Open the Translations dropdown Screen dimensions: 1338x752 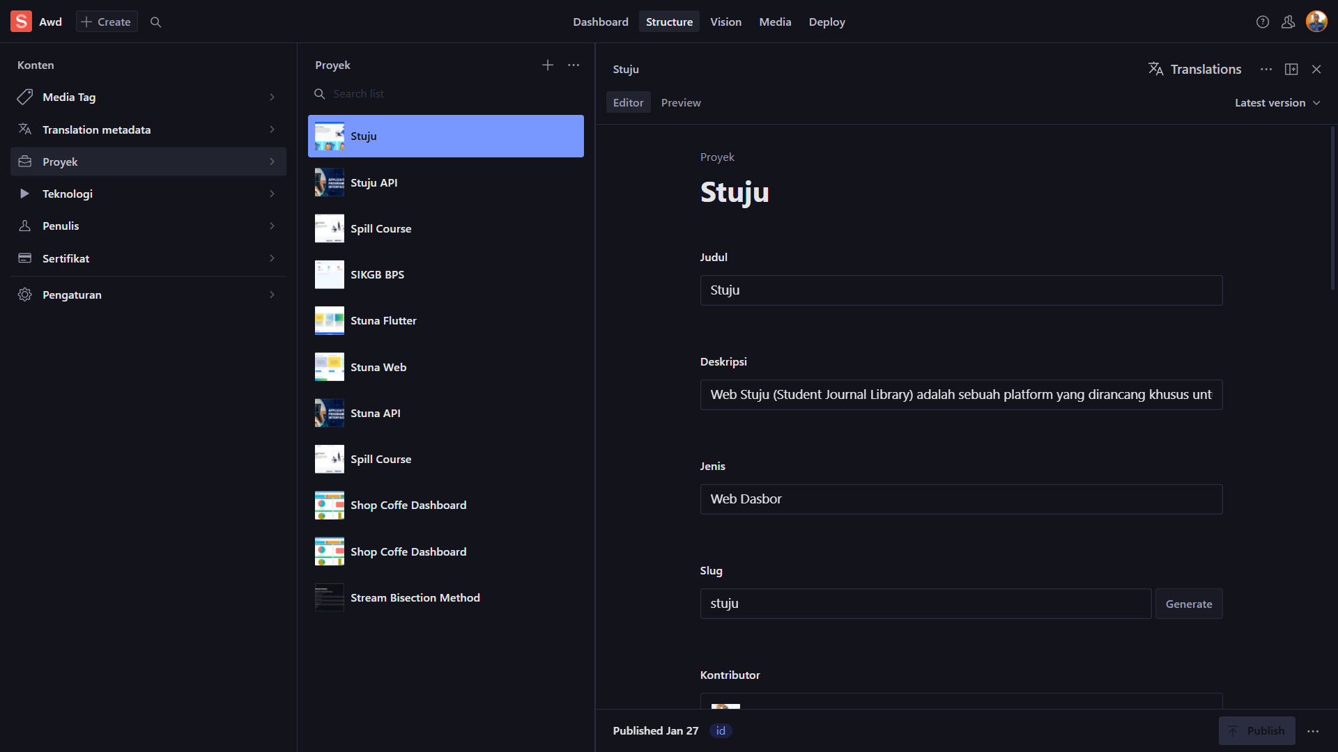[x=1194, y=69]
